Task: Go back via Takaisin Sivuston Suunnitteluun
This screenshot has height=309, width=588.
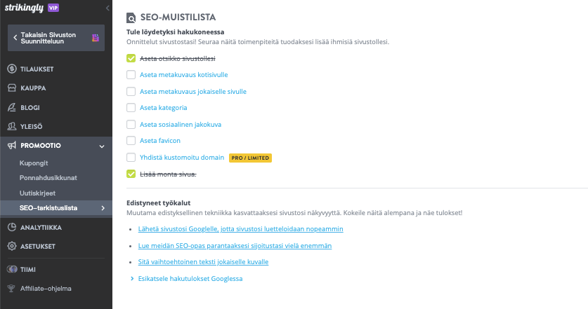Action: (56, 38)
